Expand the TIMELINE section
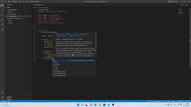The height and width of the screenshot is (107, 191). coord(18,99)
